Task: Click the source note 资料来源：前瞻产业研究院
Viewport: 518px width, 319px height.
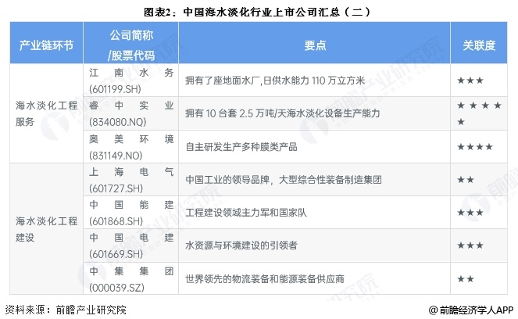Action: (66, 310)
